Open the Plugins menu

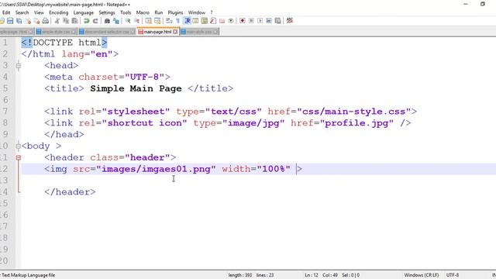[x=175, y=12]
